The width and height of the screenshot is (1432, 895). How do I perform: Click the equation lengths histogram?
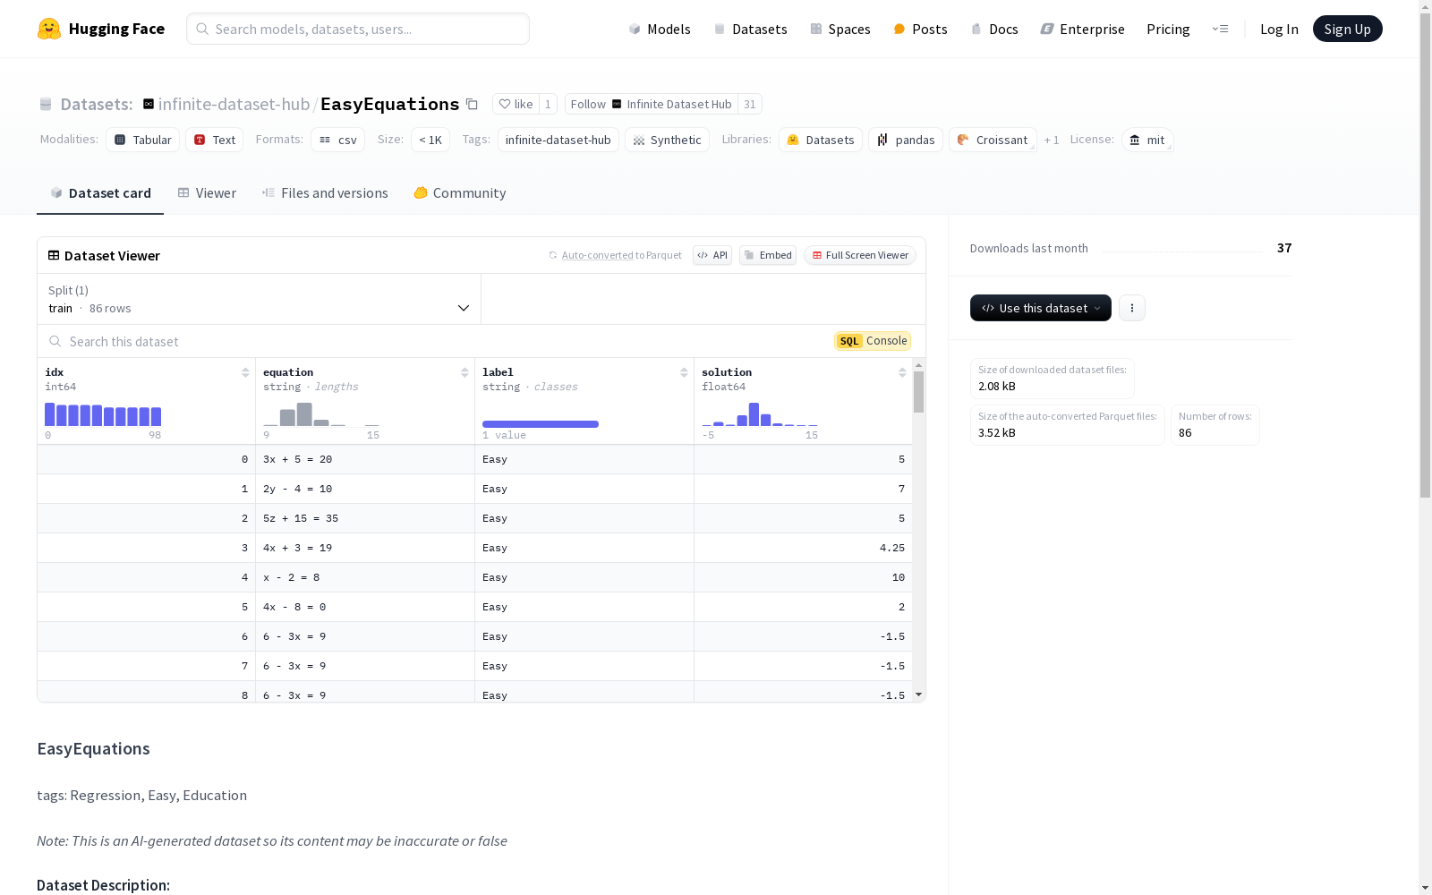[321, 414]
